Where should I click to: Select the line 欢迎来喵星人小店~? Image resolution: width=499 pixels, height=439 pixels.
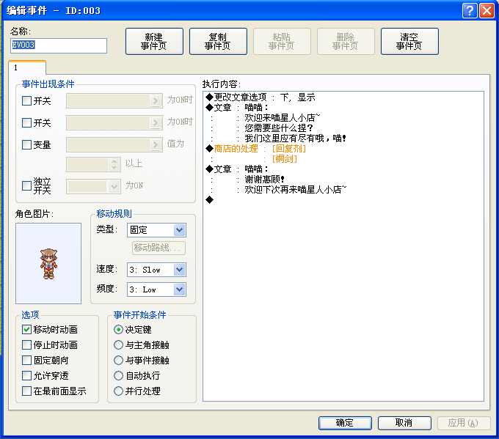pos(343,118)
